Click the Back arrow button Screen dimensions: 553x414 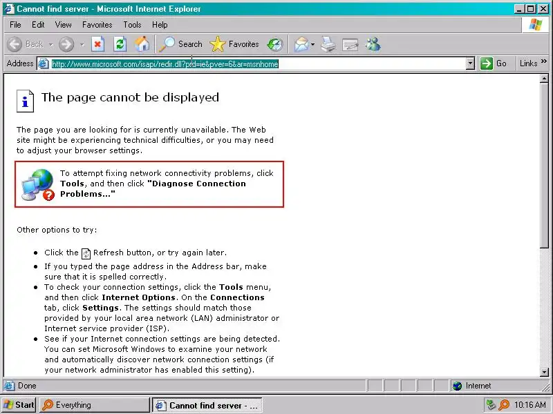coord(15,44)
